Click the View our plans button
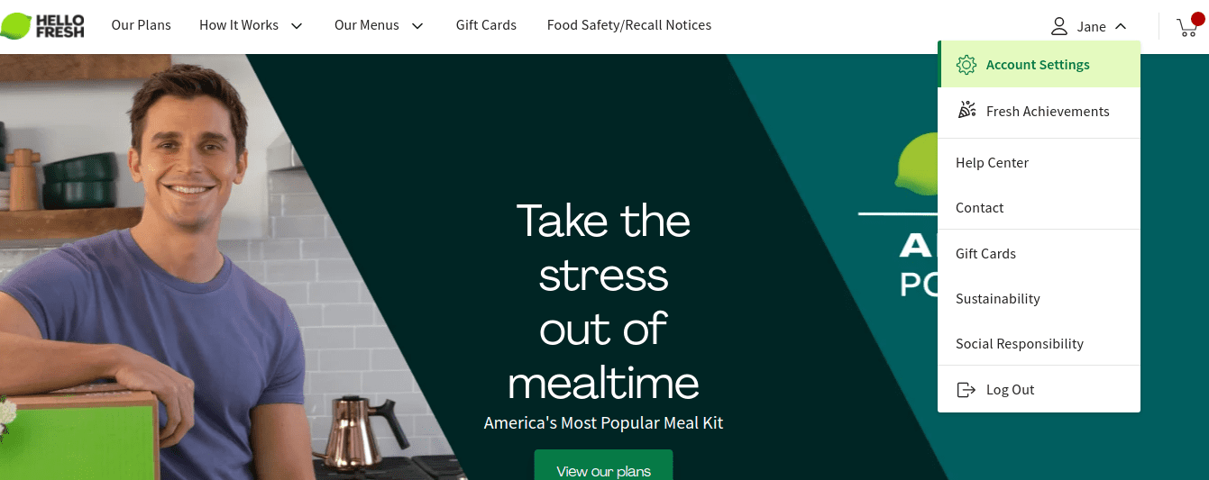The width and height of the screenshot is (1209, 480). [603, 467]
